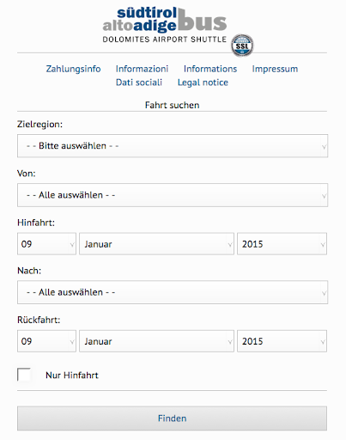Click the Dolomites Airport Shuttle tagline
Viewport: 346px width, 440px height.
165,40
